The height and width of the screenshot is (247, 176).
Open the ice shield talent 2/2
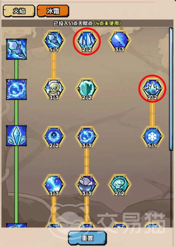point(87,89)
